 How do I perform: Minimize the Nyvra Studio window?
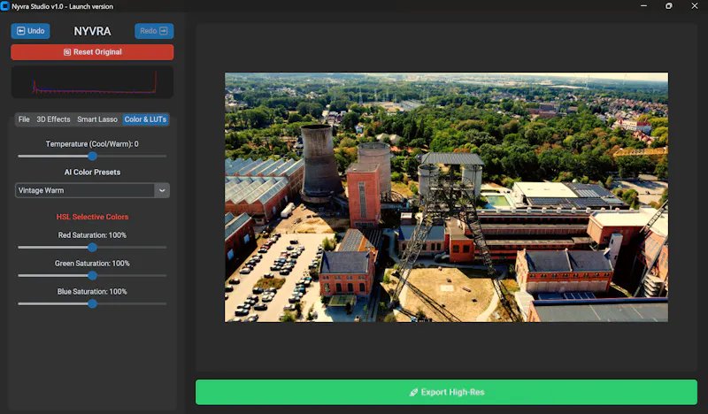point(643,6)
